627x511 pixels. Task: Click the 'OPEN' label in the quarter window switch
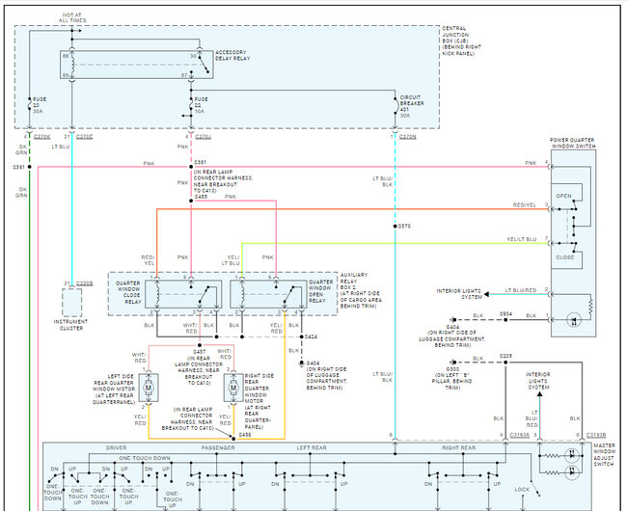tap(564, 196)
